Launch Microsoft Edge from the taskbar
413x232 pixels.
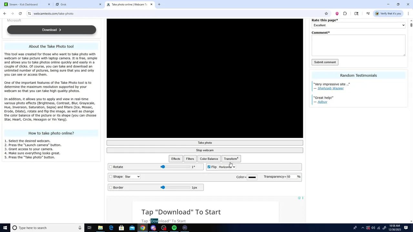tap(111, 228)
